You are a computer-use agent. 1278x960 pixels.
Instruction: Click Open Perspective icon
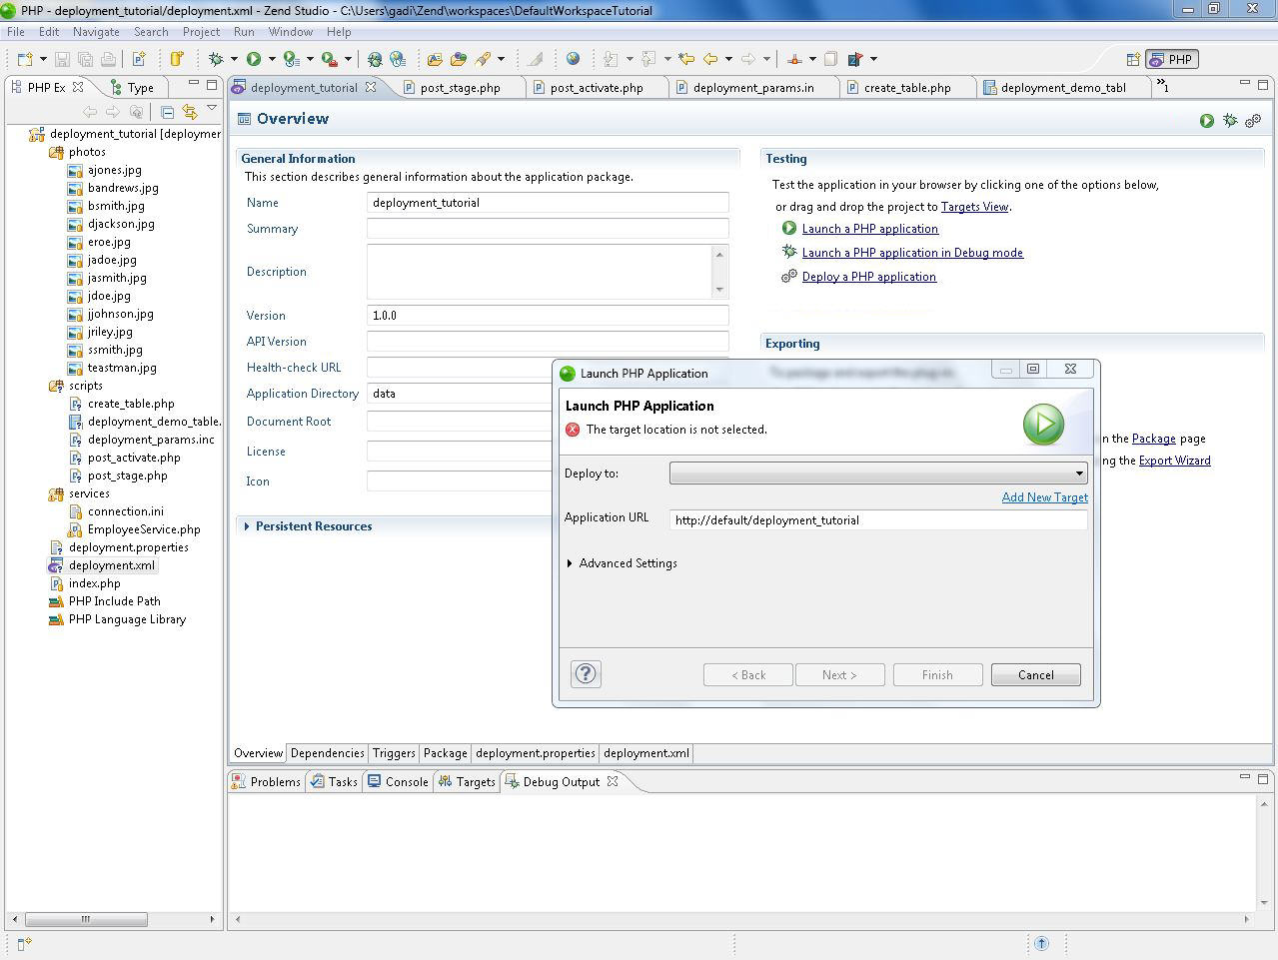[1133, 59]
